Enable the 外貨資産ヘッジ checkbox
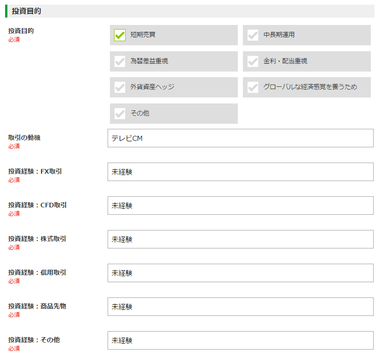The width and height of the screenshot is (381, 363). point(120,87)
